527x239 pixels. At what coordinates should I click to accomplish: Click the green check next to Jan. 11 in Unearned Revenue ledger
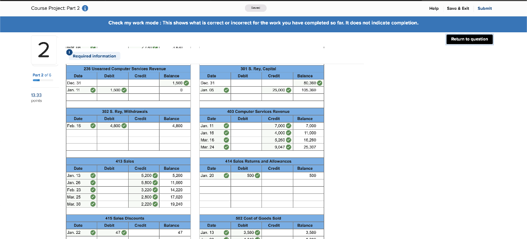(x=93, y=90)
